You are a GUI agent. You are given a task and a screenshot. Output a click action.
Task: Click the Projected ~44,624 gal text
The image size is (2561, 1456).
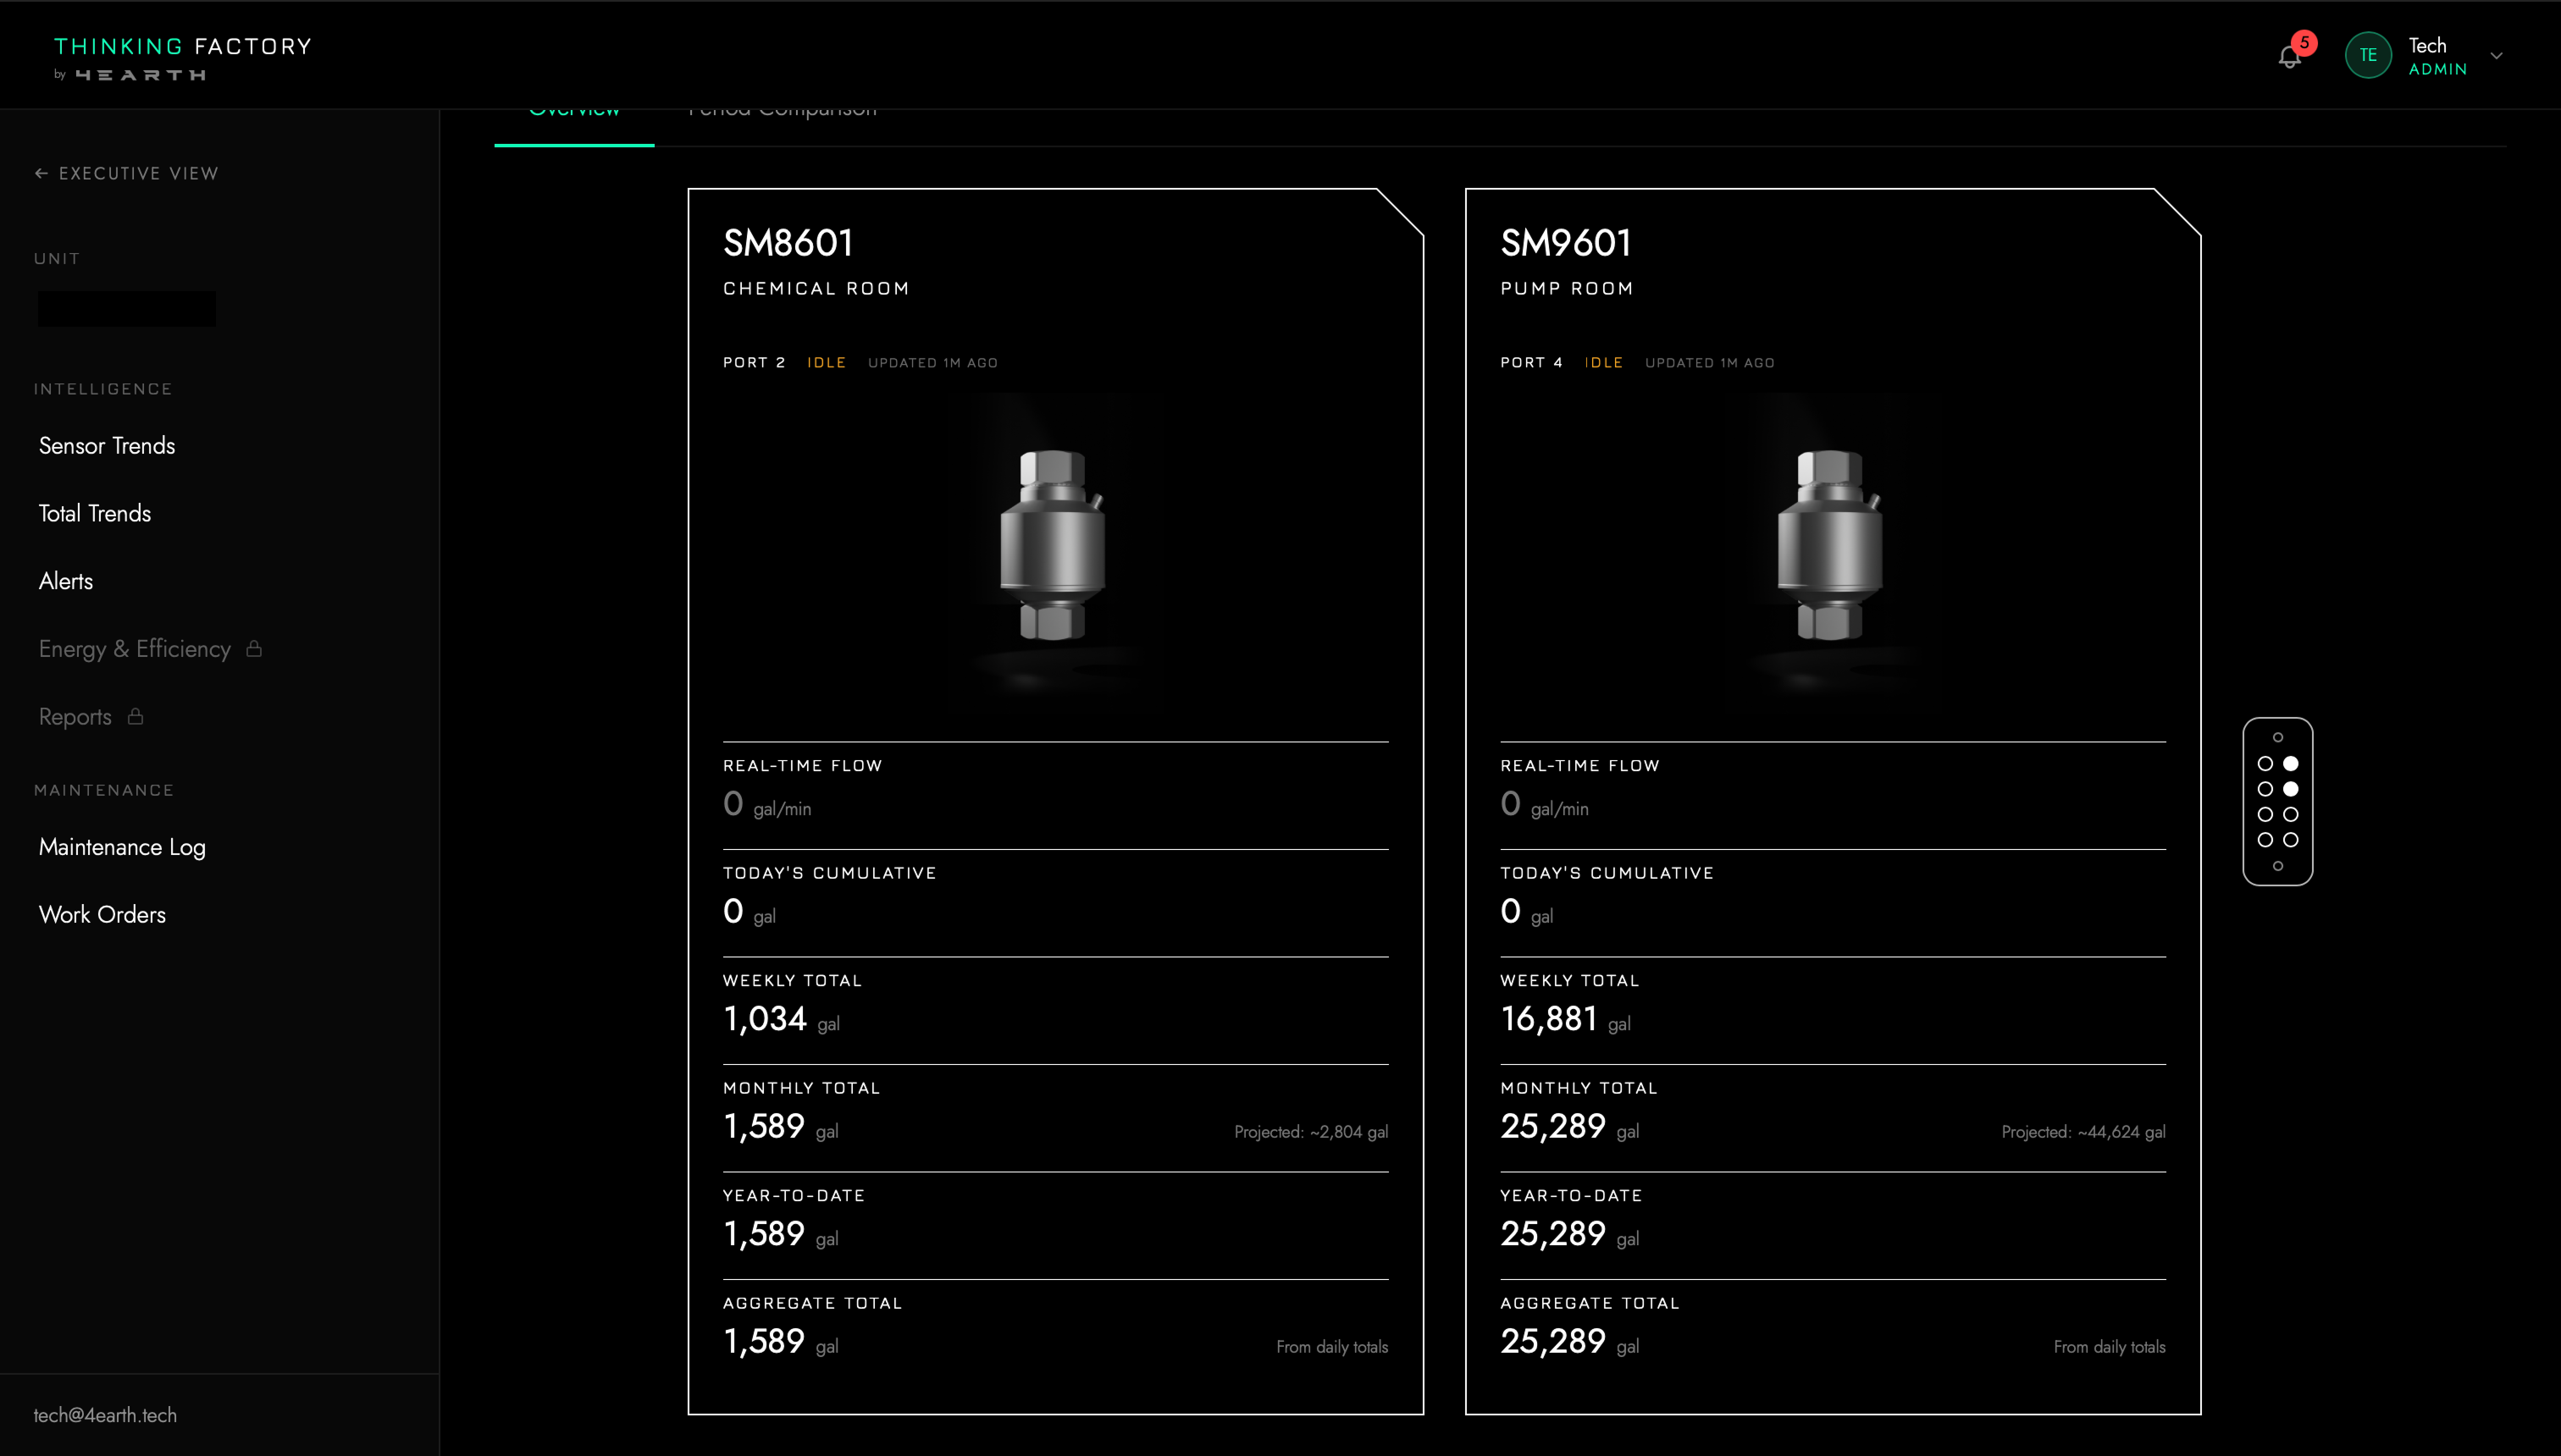[2084, 1132]
